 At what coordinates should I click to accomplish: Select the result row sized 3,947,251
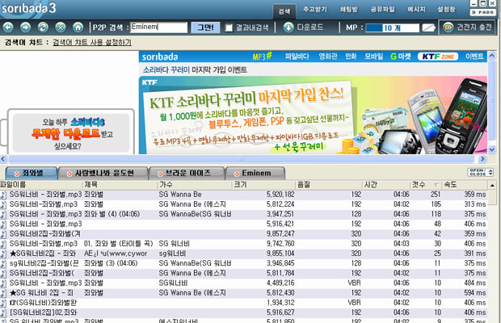pos(244,214)
